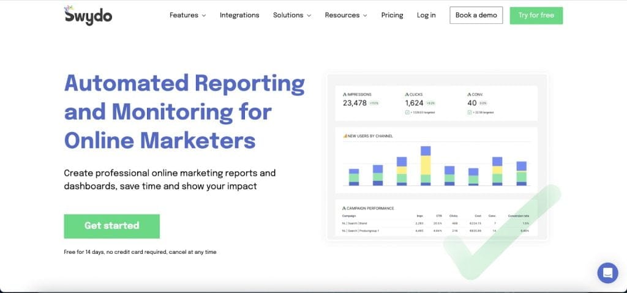Go to the Pricing page

point(392,15)
